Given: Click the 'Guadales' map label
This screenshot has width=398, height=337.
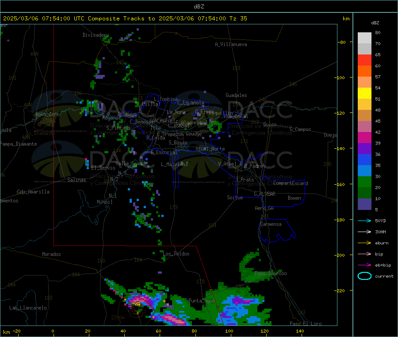Looking at the screenshot, I should [236, 95].
